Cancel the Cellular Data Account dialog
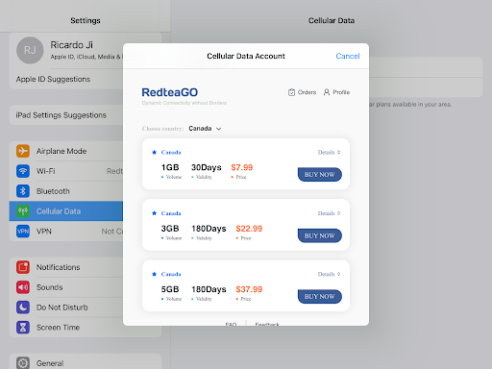492x369 pixels. [348, 56]
